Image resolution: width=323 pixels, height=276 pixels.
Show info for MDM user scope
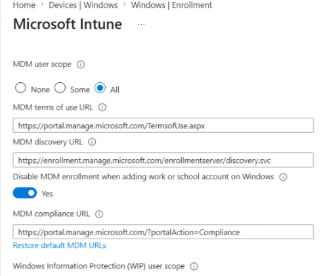pyautogui.click(x=81, y=64)
